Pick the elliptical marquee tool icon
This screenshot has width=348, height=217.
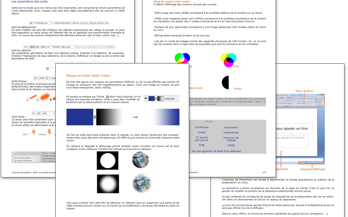click(x=25, y=47)
